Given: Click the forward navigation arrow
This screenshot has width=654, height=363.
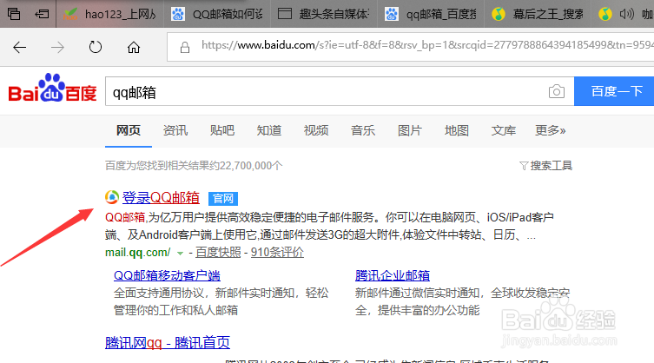Looking at the screenshot, I should pyautogui.click(x=57, y=47).
